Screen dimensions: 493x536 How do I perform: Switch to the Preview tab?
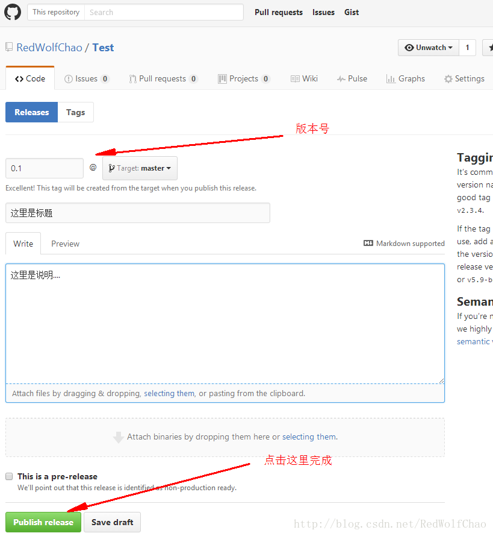pyautogui.click(x=65, y=244)
